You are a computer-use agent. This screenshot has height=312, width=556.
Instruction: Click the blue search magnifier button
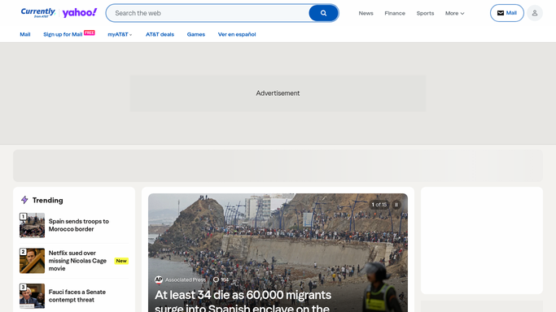coord(323,13)
